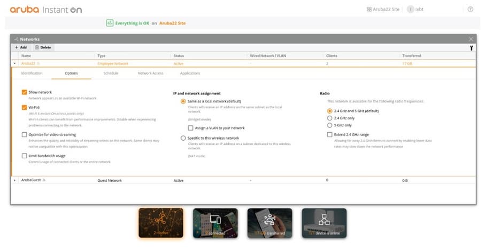Choose 2.4 GHz and 5 GHz radio
This screenshot has height=250, width=501.
pos(330,111)
